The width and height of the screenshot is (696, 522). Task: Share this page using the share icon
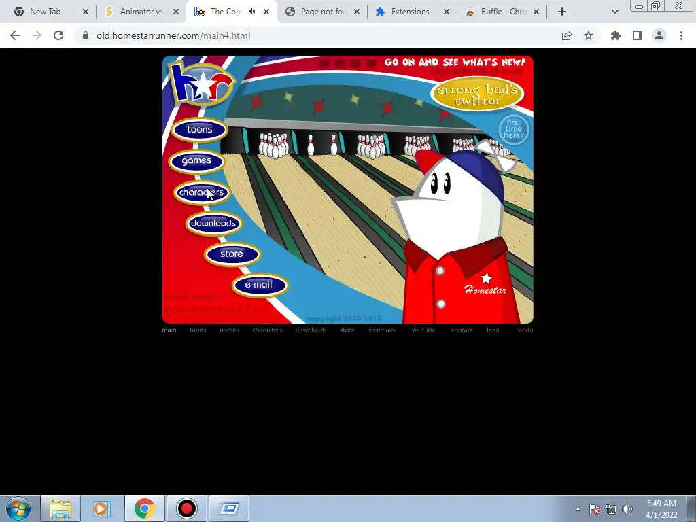(x=567, y=35)
